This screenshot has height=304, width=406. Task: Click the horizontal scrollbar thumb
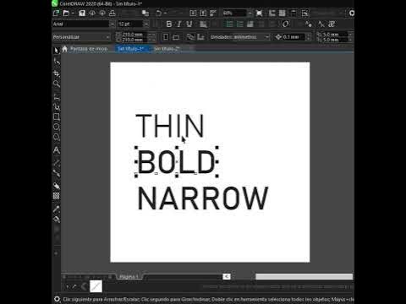pyautogui.click(x=304, y=277)
